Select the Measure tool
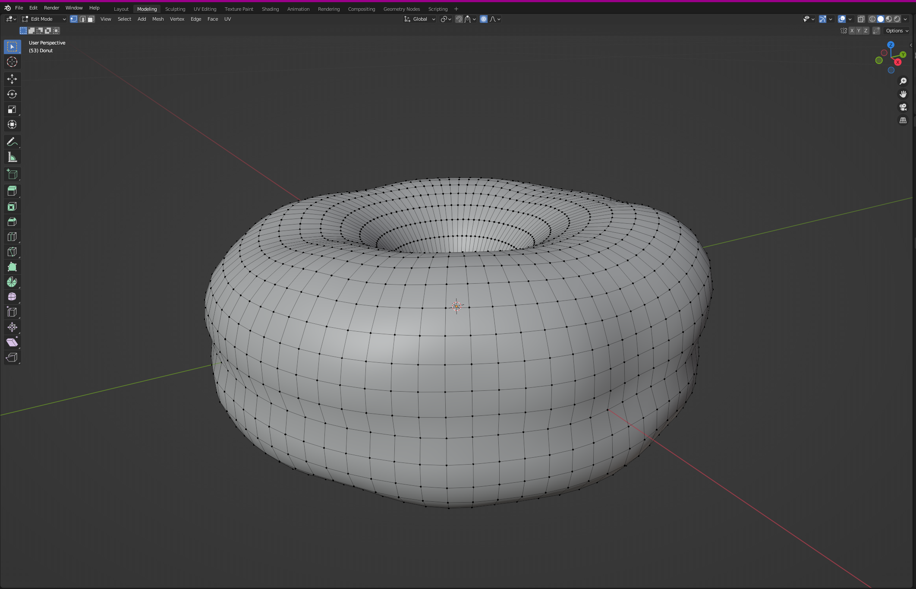The image size is (916, 589). click(12, 157)
